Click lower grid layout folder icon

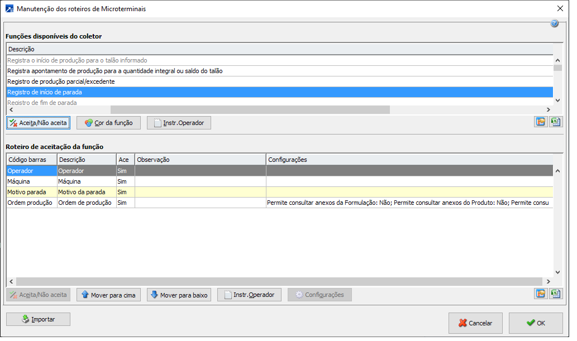click(541, 294)
